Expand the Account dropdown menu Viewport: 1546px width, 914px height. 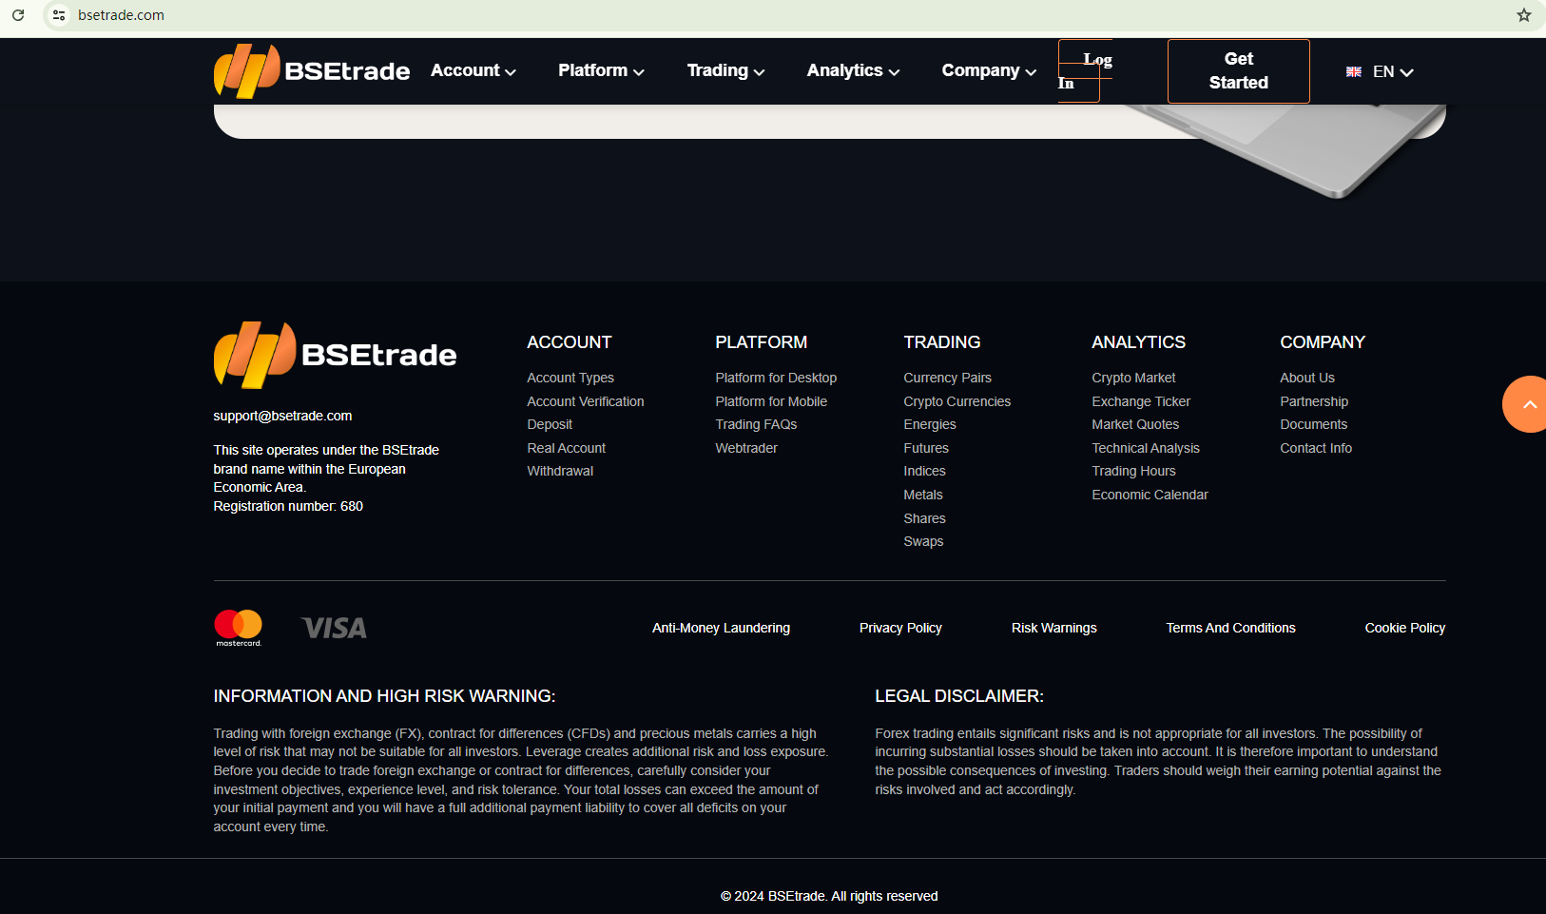coord(473,71)
